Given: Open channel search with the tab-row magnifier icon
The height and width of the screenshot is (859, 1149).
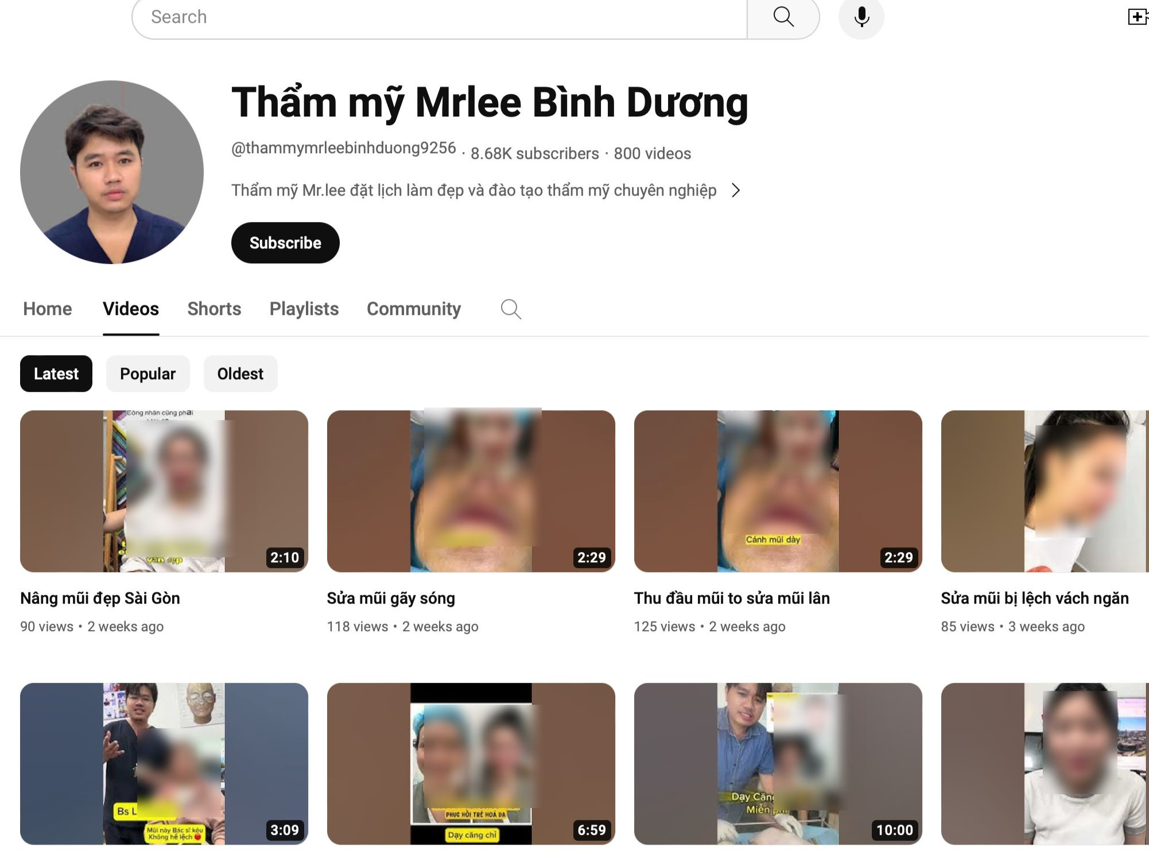Looking at the screenshot, I should (511, 309).
